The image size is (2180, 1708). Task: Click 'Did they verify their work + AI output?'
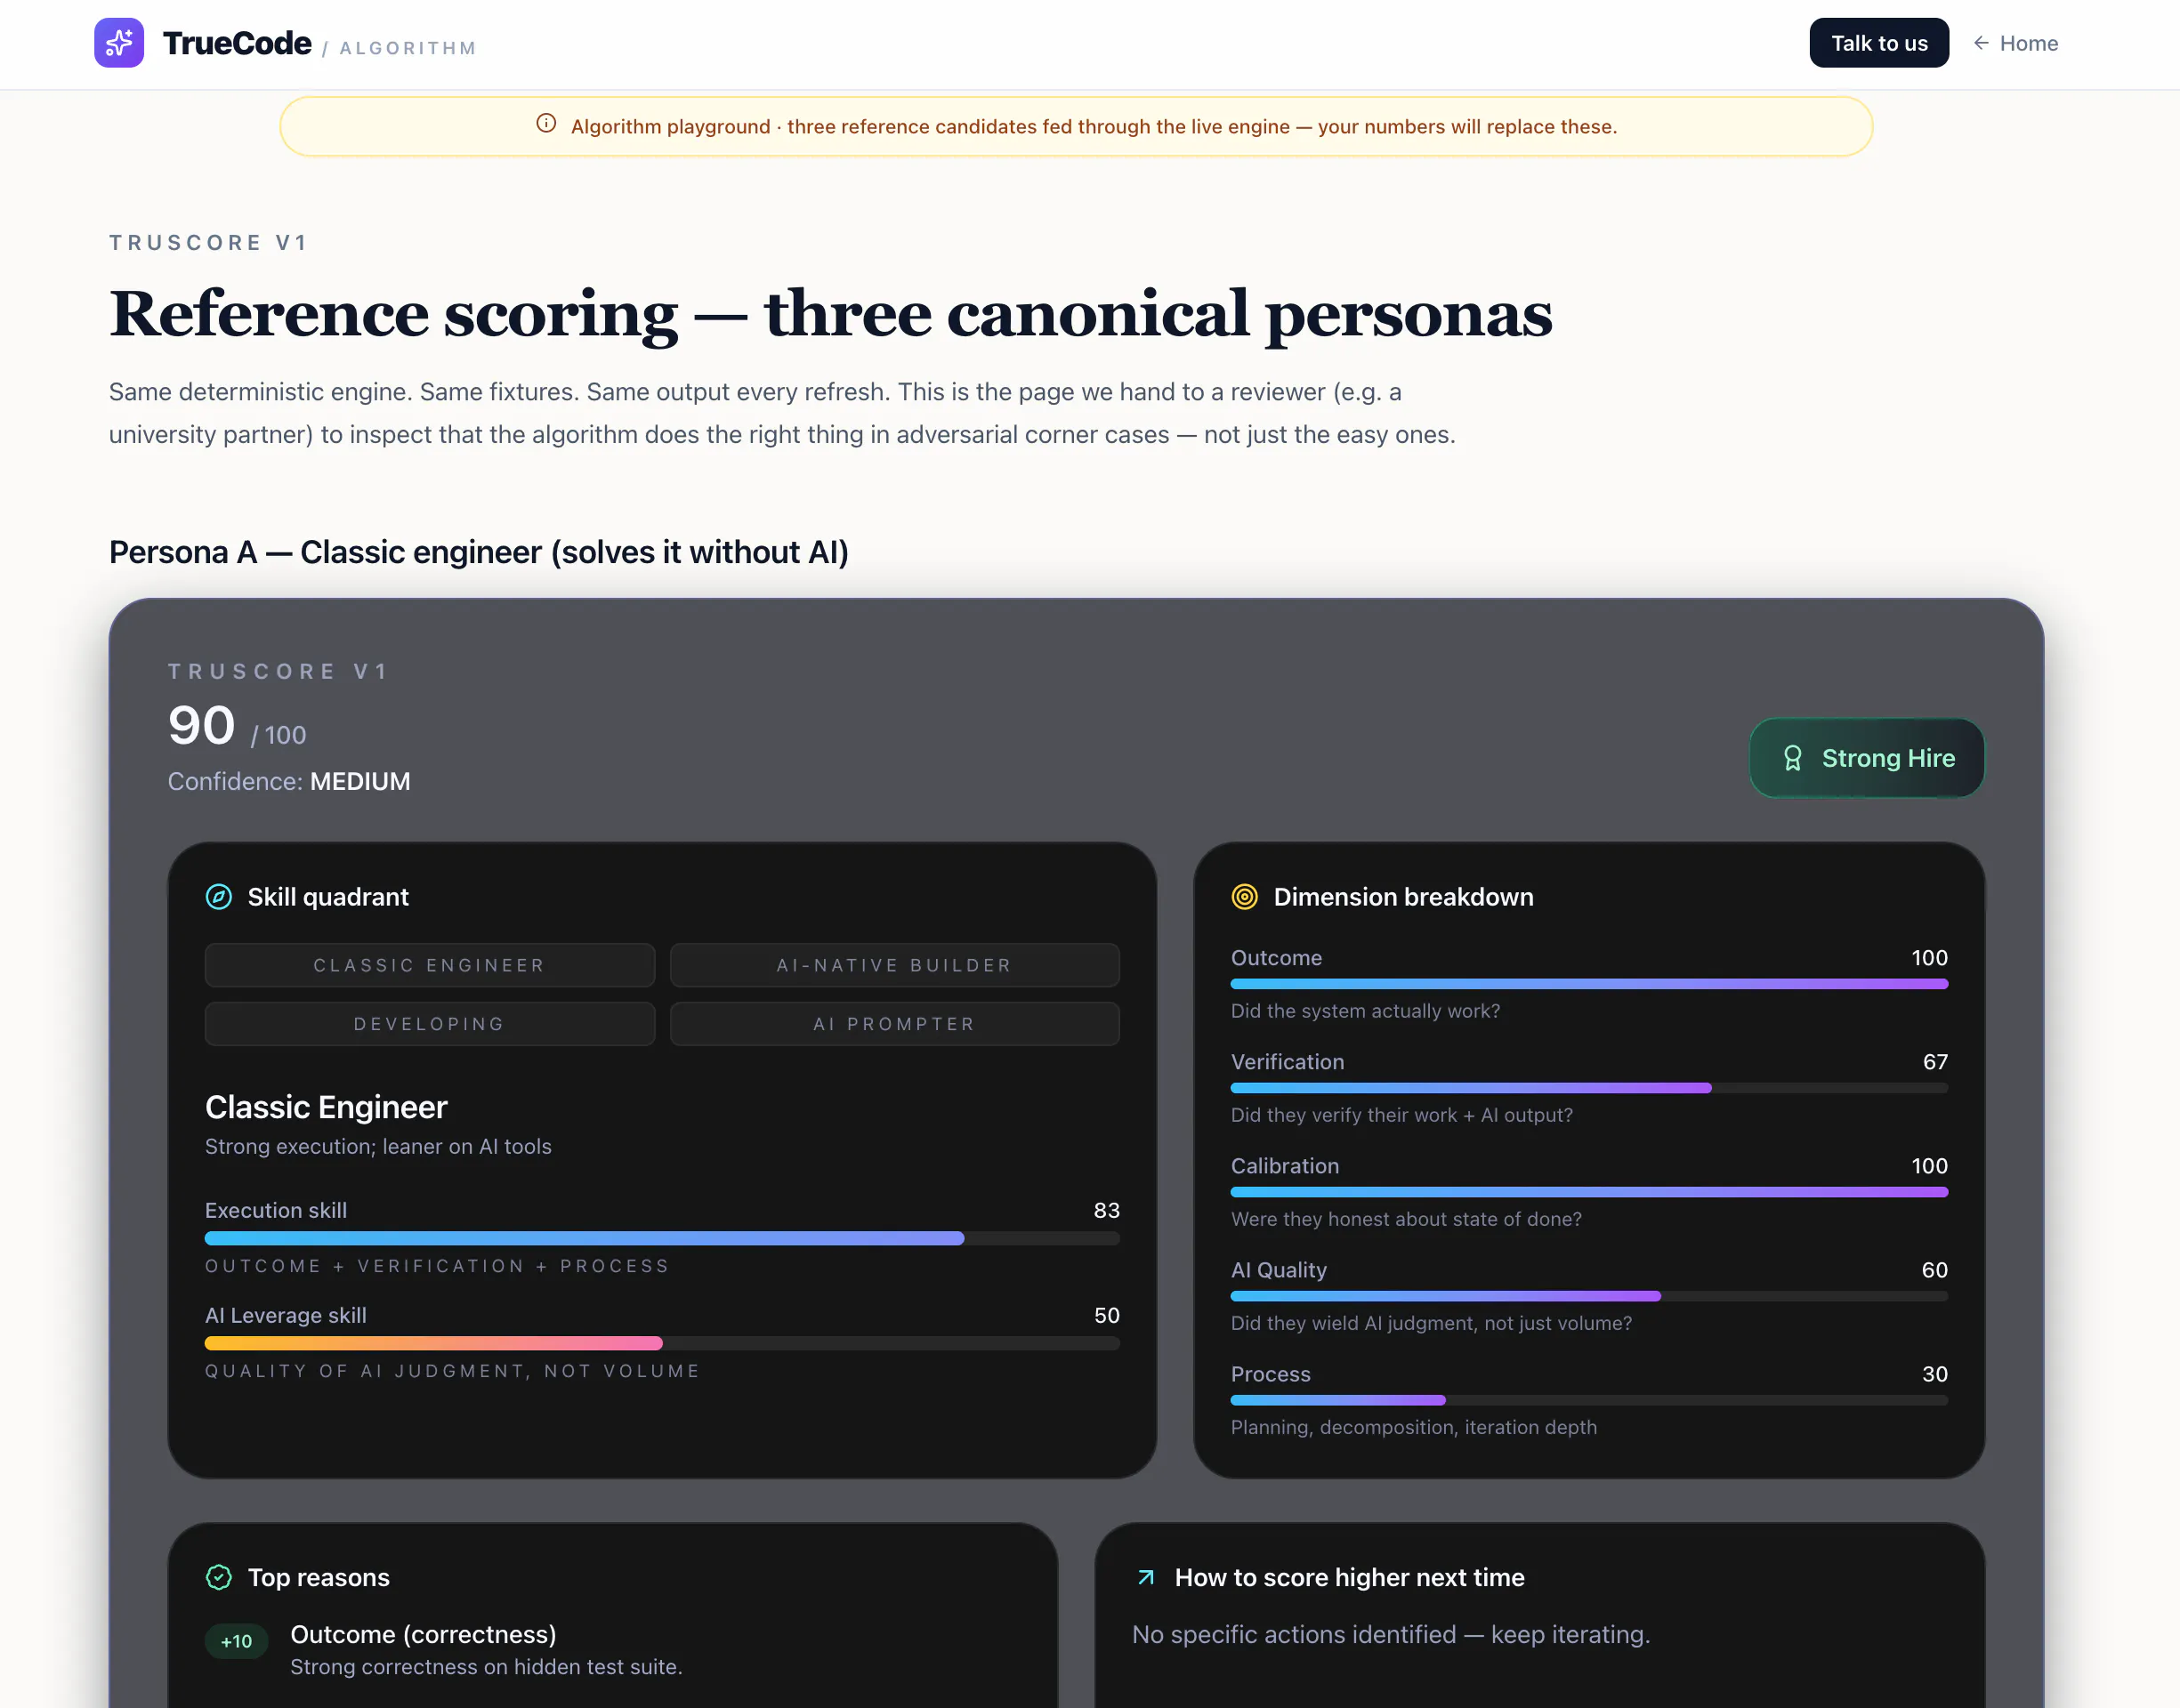[x=1401, y=1115]
